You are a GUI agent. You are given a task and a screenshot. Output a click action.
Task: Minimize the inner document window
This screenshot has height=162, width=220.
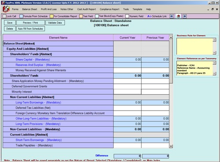point(208,9)
